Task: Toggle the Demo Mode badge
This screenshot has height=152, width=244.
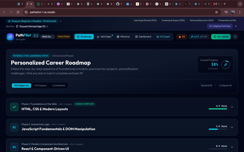Action: tap(64, 36)
